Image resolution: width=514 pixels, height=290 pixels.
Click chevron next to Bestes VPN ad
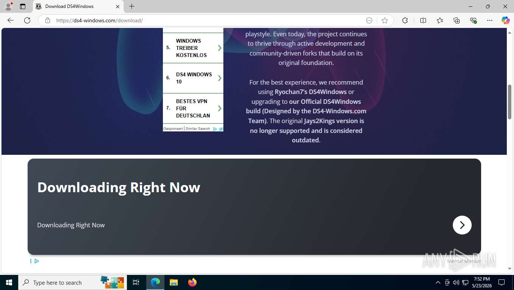coord(219,108)
